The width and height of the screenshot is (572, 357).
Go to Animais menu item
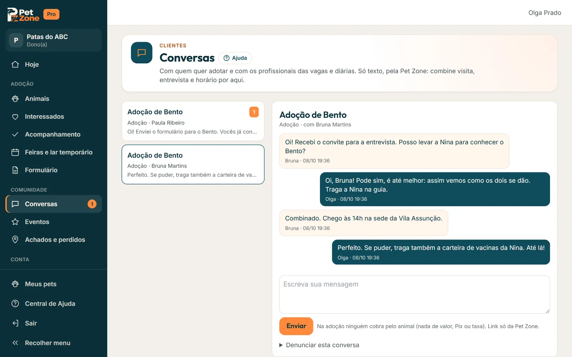(54, 99)
